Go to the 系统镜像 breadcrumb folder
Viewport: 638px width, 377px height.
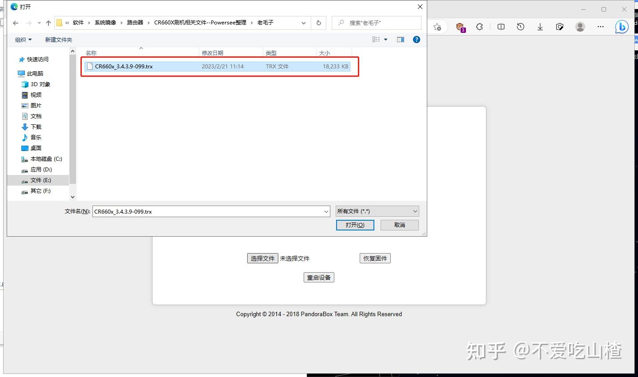105,22
